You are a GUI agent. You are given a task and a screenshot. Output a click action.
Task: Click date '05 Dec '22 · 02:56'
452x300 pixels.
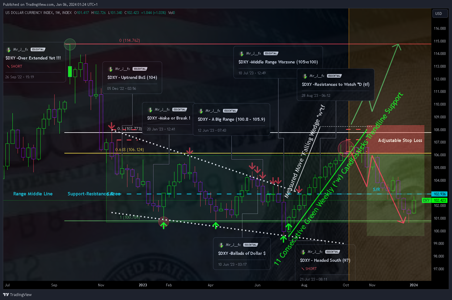122,89
